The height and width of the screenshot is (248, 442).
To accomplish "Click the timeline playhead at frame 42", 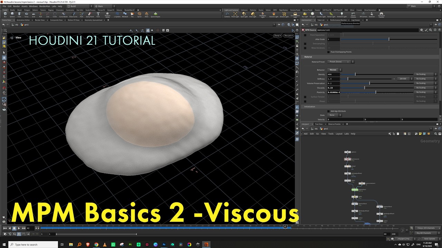I will 285,227.
